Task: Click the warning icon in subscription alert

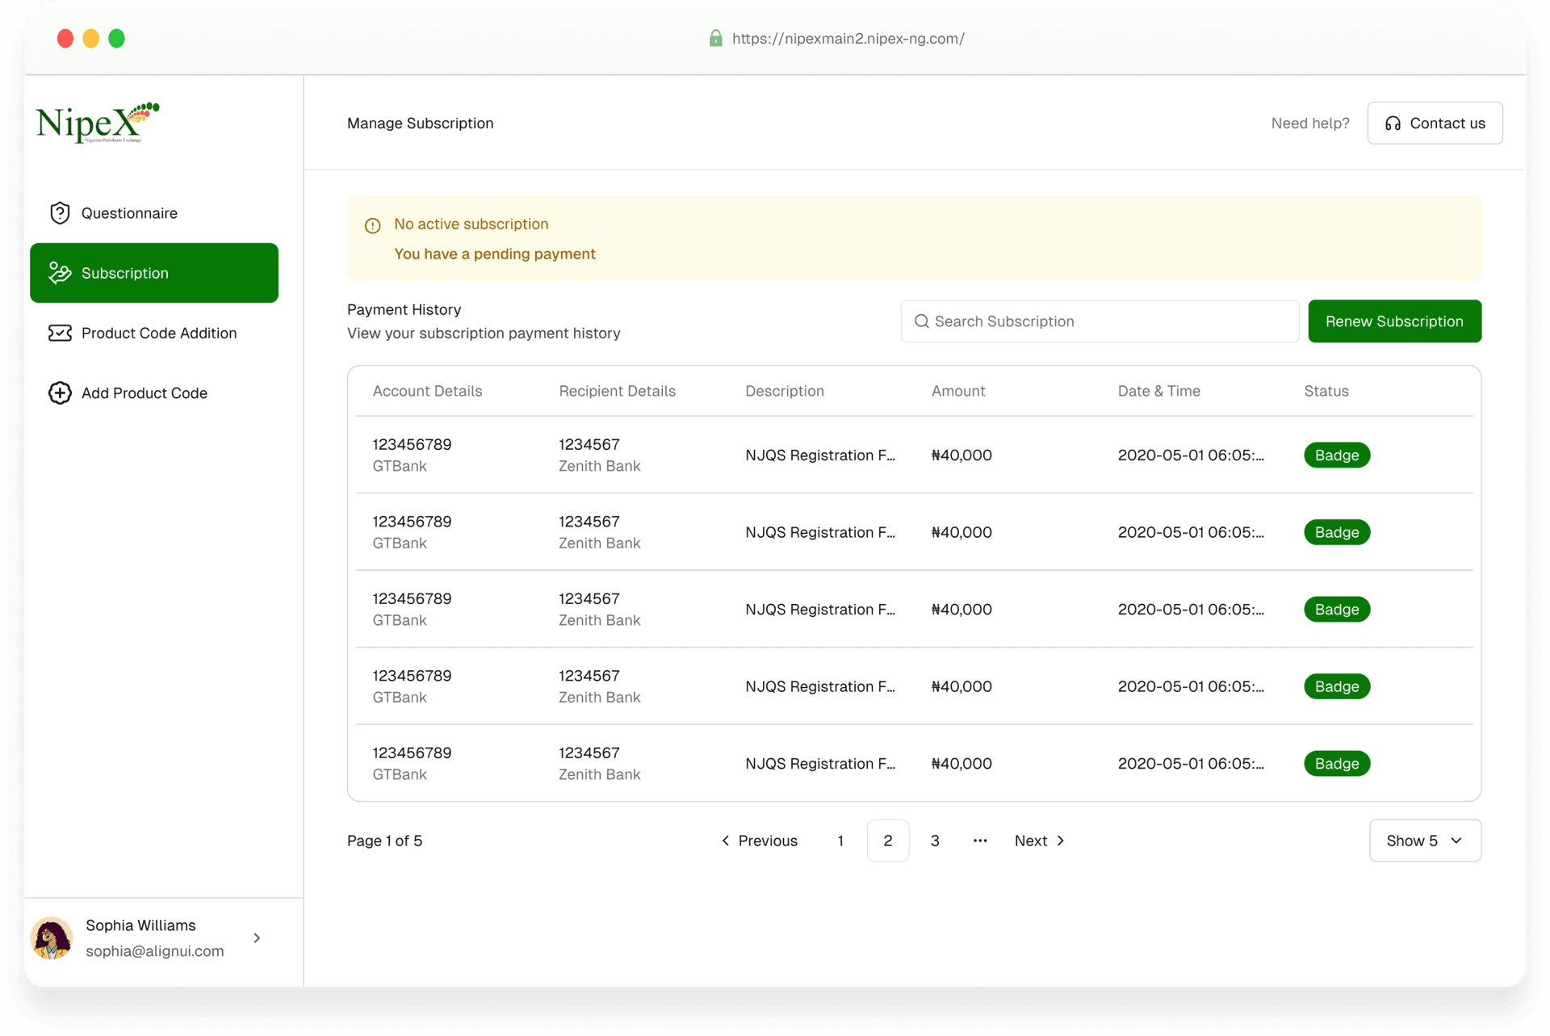Action: click(372, 226)
